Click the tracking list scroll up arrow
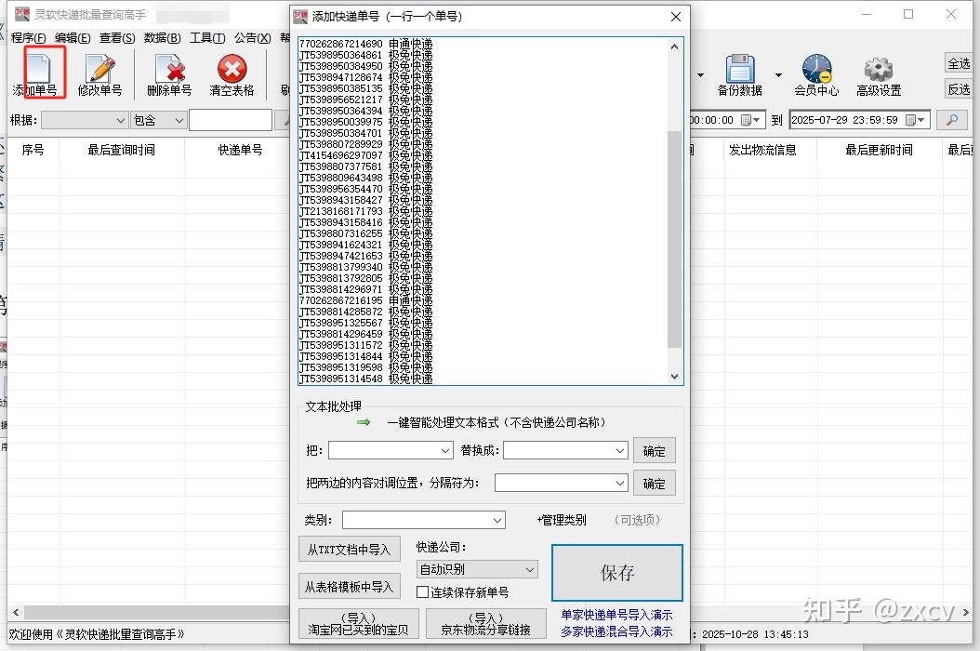980x651 pixels. (674, 46)
